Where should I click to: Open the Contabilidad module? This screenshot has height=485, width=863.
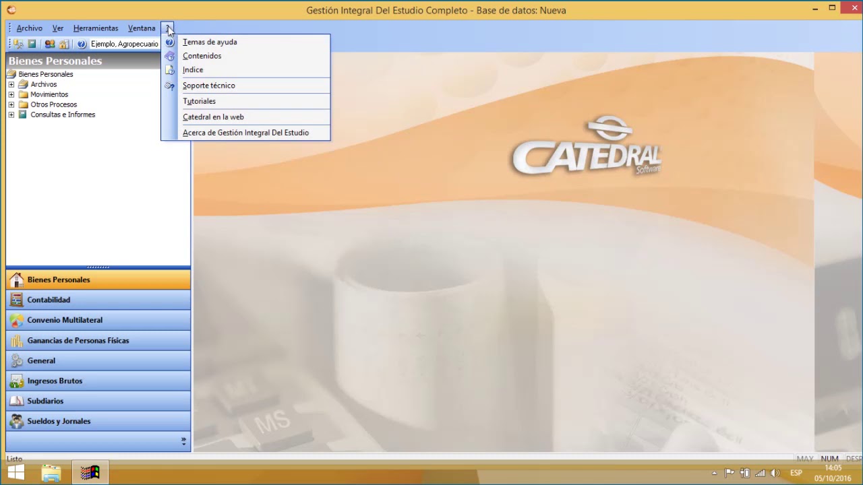pos(98,300)
